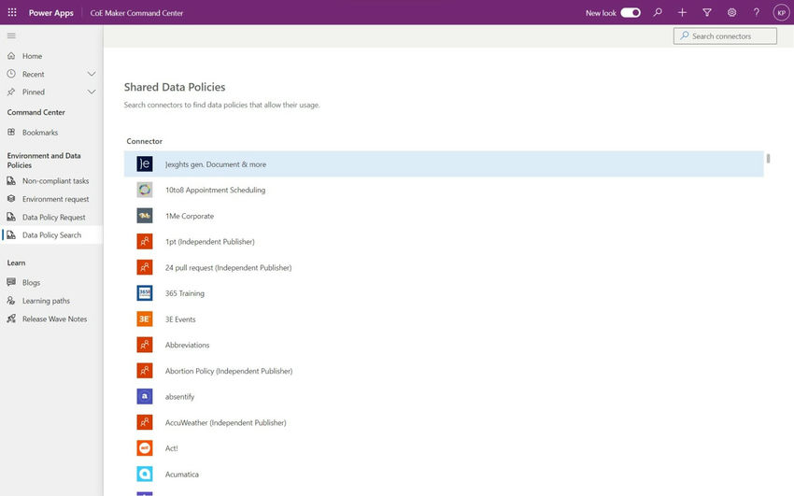The width and height of the screenshot is (794, 496).
Task: Select "Abbreviations" row text
Action: tap(188, 346)
